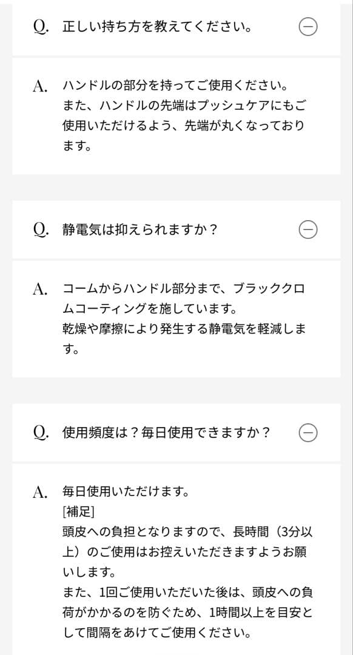Click the A. icon of the 静電気 answer
353x655 pixels.
(38, 290)
